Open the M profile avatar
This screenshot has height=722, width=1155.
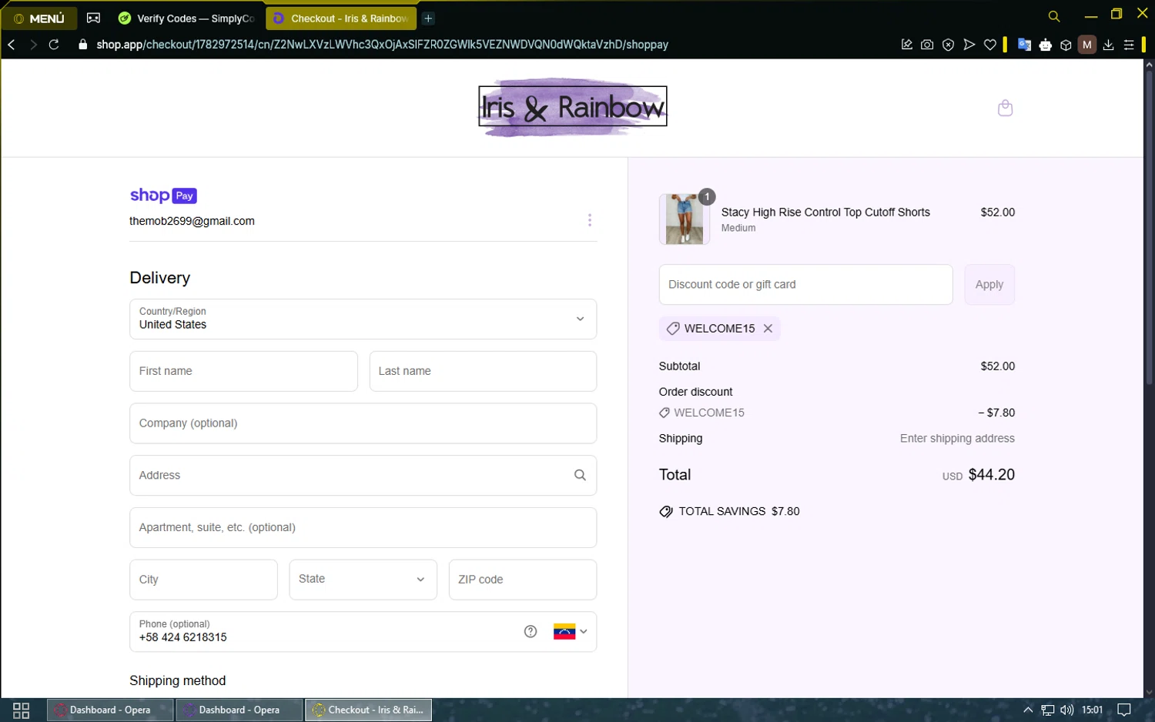click(x=1086, y=45)
